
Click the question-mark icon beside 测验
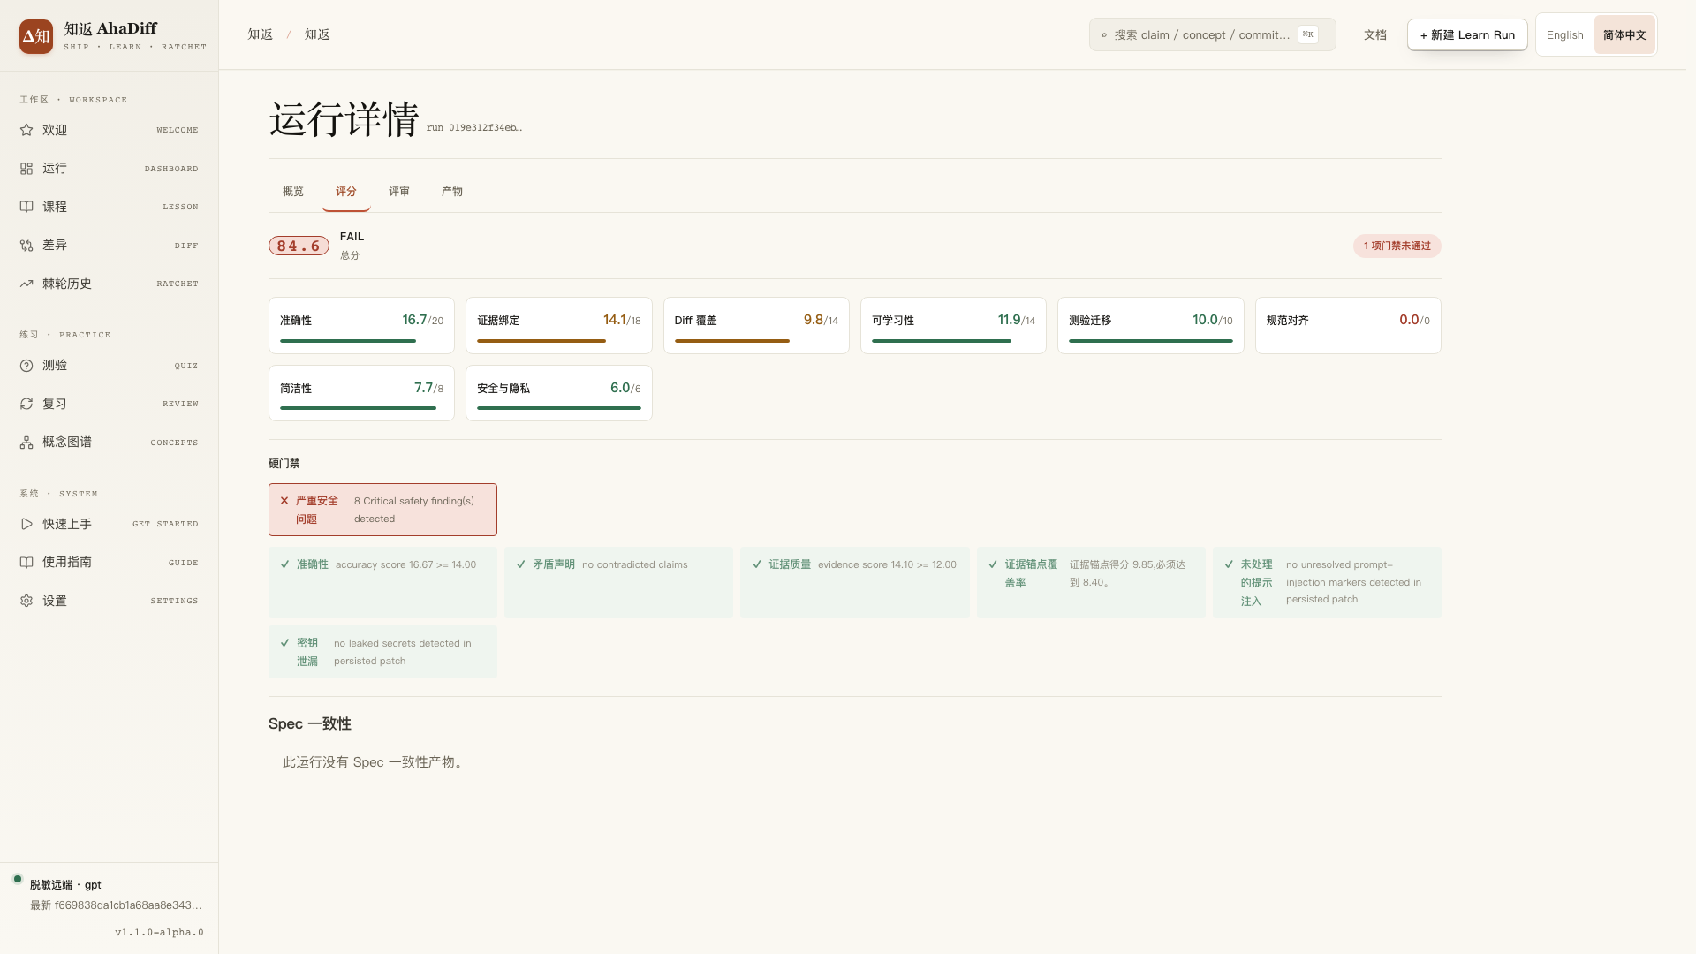click(x=26, y=366)
